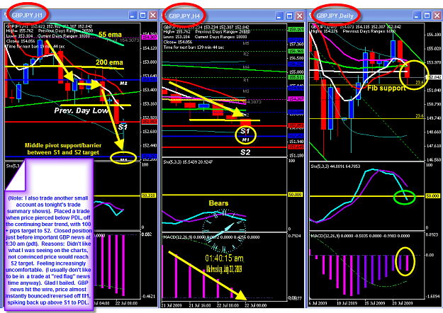Click the 152.440 price in the H1 chart axis
This screenshot has height=313, width=443.
click(x=150, y=146)
